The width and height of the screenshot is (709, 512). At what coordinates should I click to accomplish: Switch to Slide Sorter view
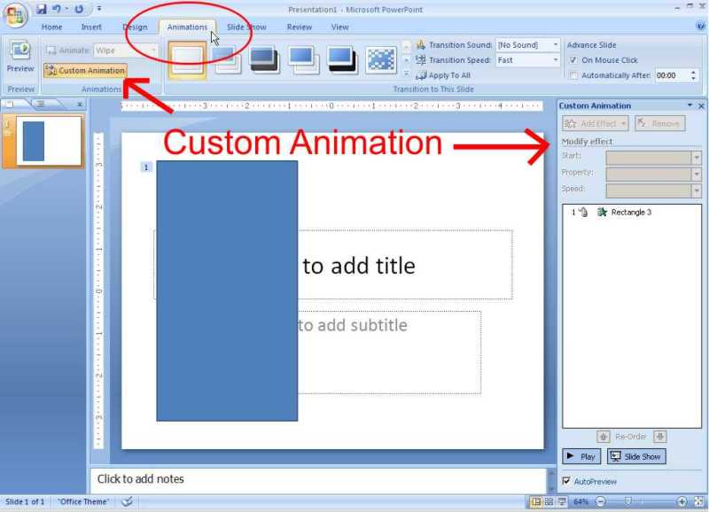[x=549, y=501]
